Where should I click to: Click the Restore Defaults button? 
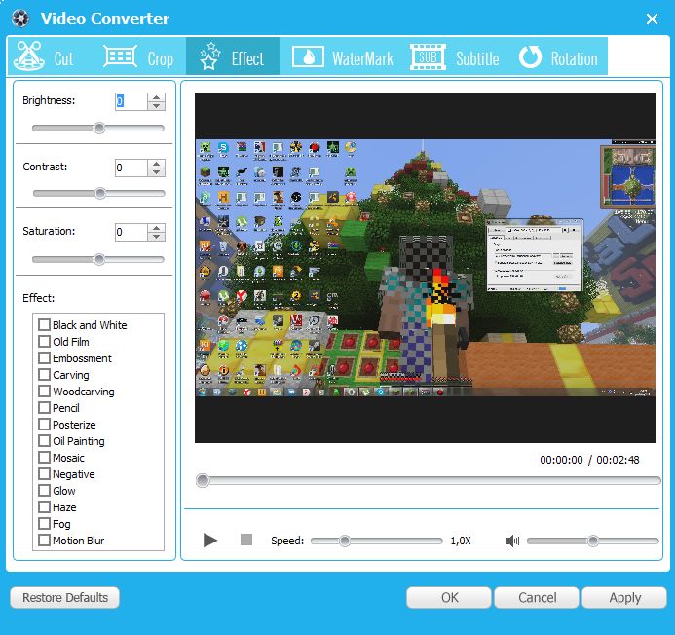coord(65,597)
